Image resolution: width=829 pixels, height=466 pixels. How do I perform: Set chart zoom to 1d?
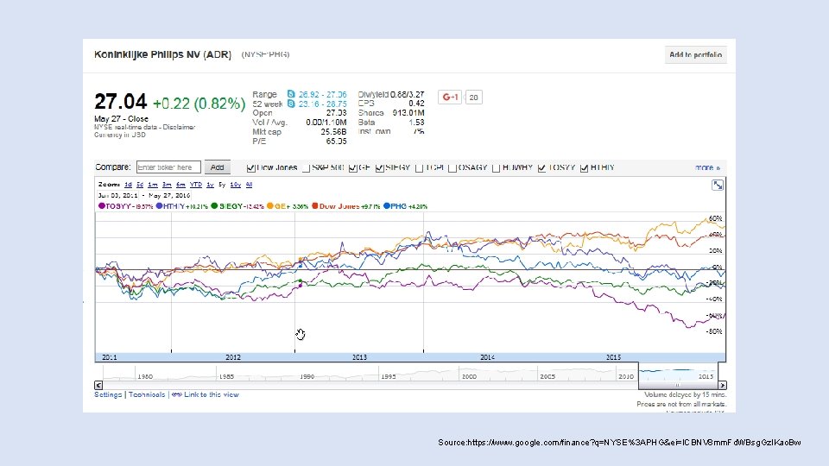tap(128, 185)
